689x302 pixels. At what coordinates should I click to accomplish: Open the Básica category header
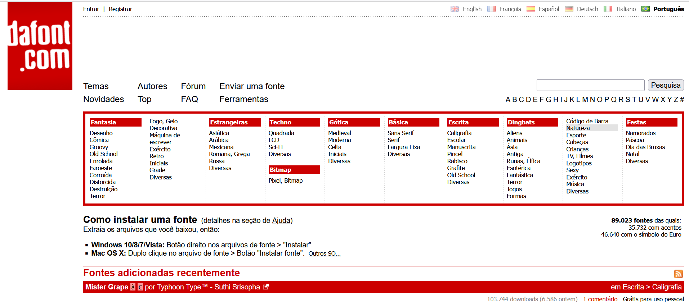click(413, 122)
